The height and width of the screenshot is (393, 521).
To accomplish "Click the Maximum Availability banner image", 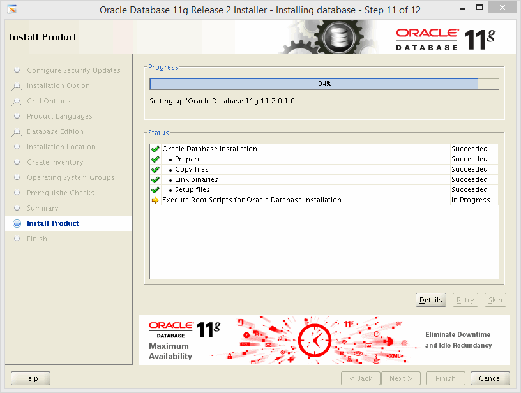I will [324, 339].
